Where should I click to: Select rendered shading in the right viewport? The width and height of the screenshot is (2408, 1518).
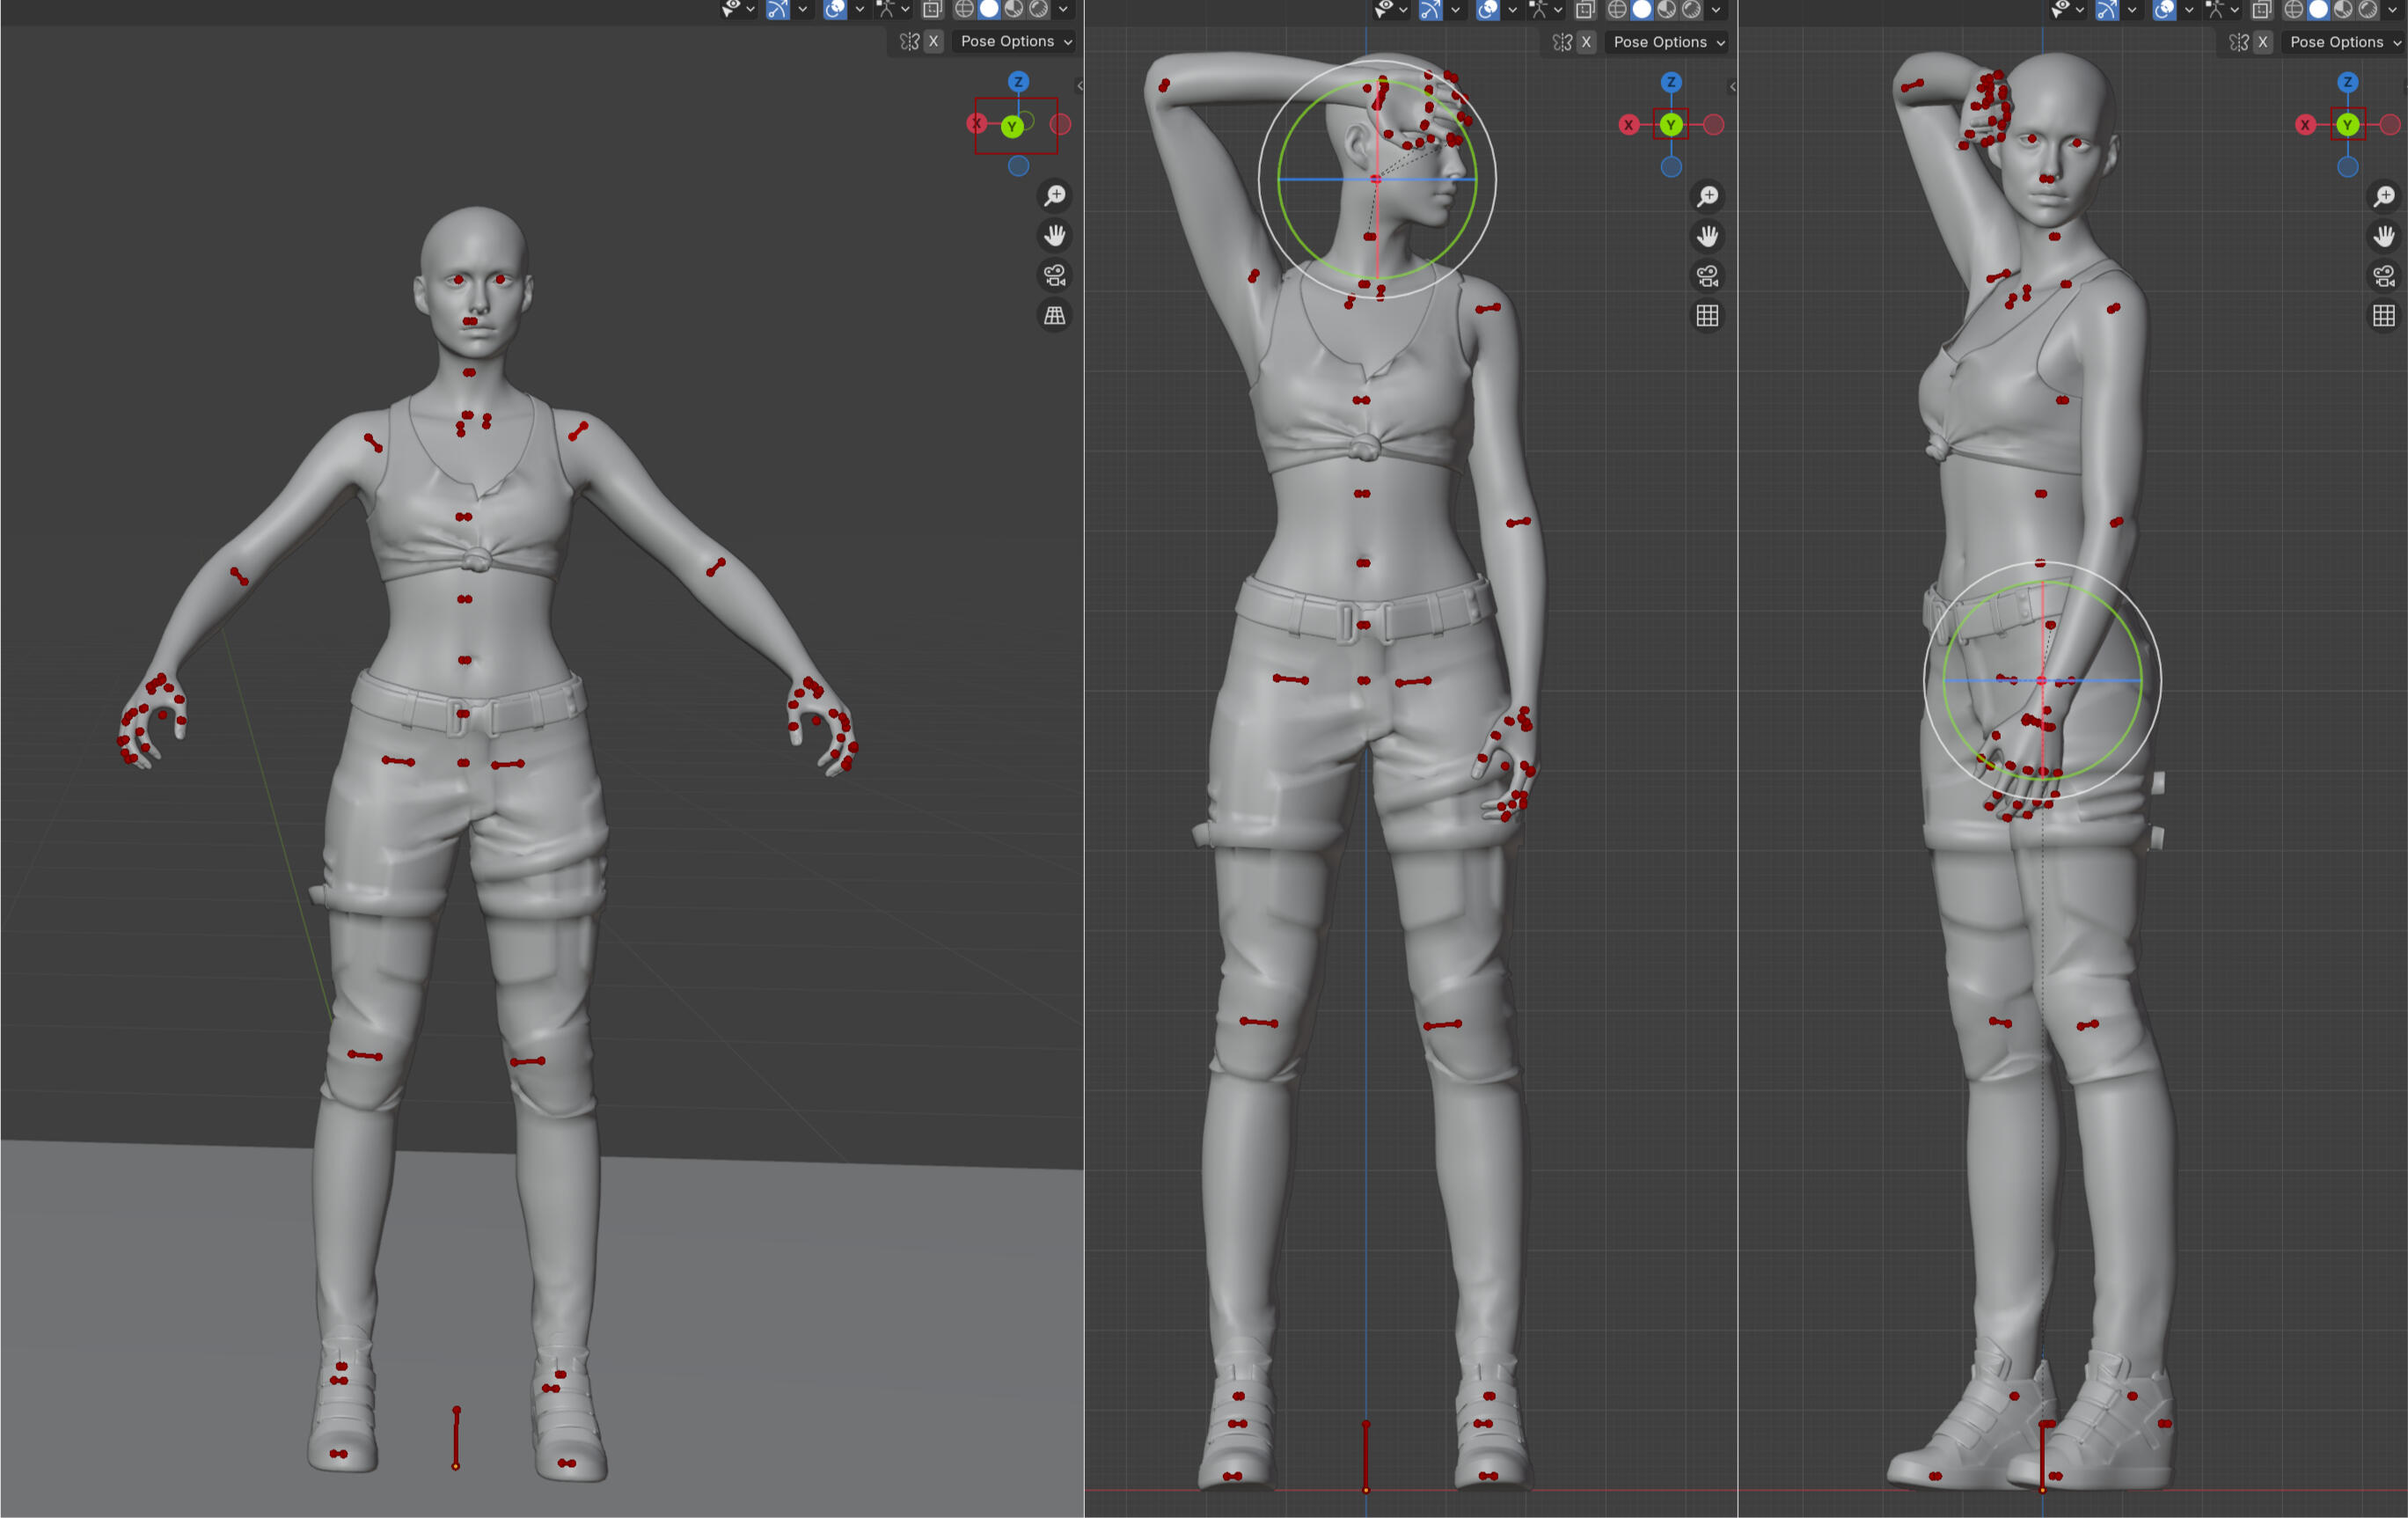coord(2368,10)
